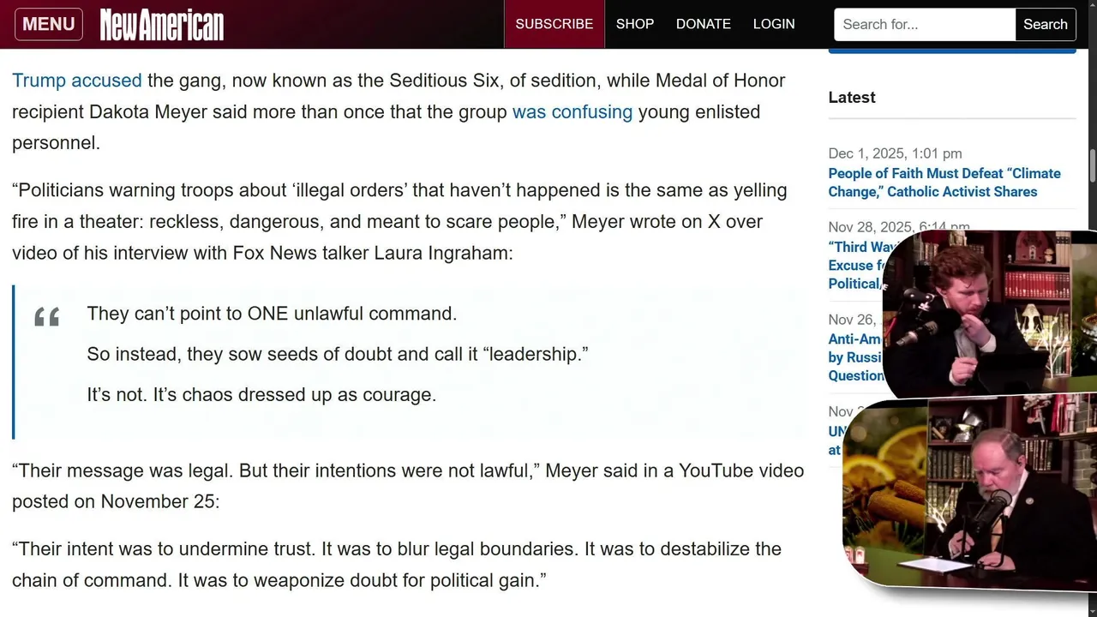Open the LOGIN link
Screen dimensions: 1097x617
click(774, 24)
